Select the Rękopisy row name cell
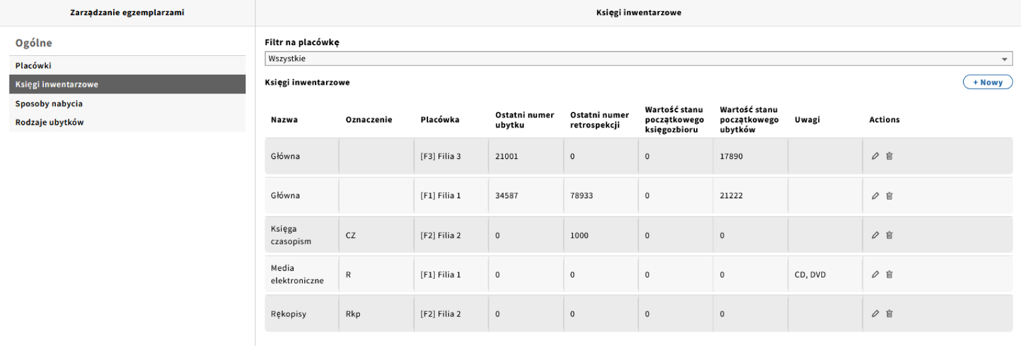Viewport: 1021px width, 346px height. 289,314
